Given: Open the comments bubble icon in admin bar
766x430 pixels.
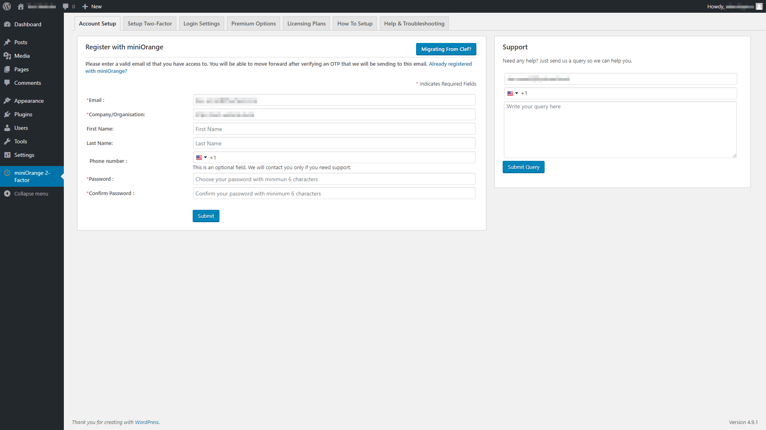Looking at the screenshot, I should [x=65, y=6].
